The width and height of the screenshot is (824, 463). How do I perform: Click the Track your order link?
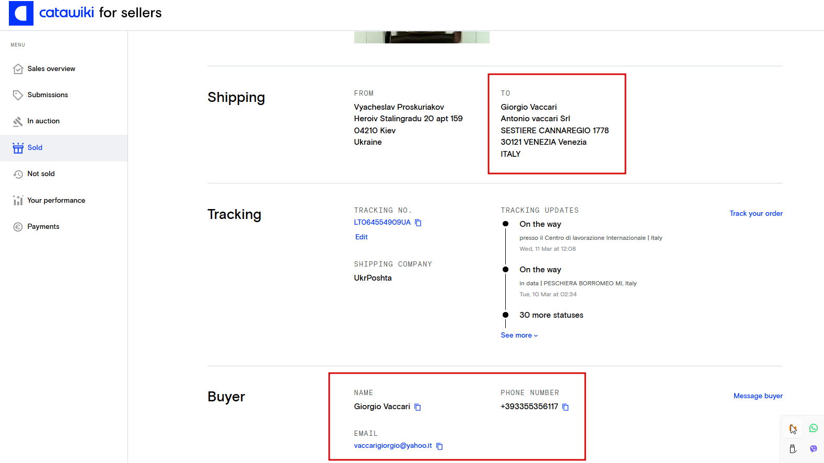[x=756, y=214]
